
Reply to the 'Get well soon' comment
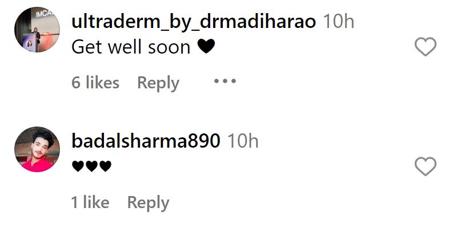158,83
